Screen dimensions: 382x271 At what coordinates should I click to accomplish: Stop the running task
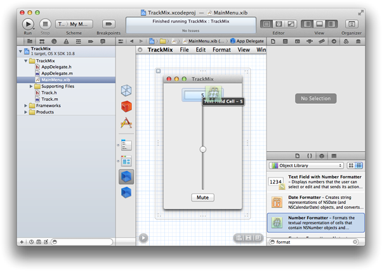pos(45,24)
